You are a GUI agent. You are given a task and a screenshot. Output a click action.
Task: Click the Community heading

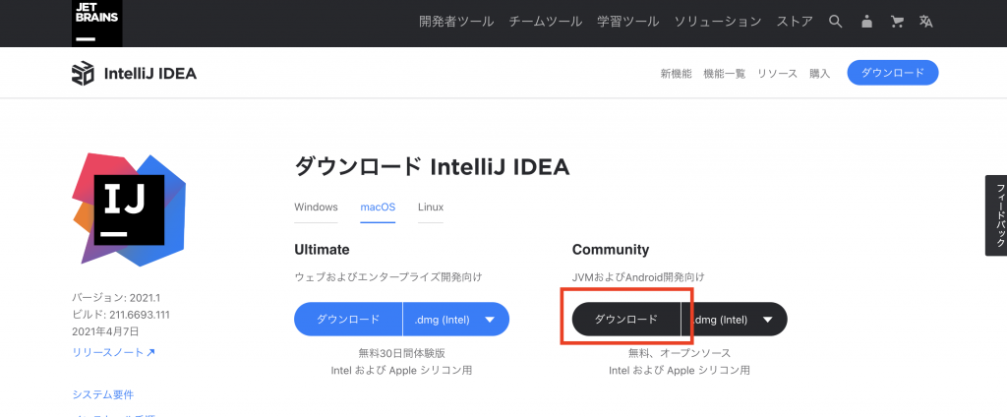pyautogui.click(x=611, y=249)
